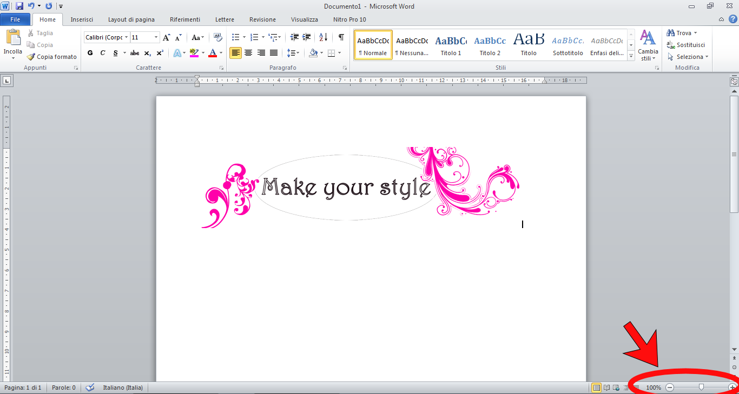Center-align the paragraph text

(248, 53)
